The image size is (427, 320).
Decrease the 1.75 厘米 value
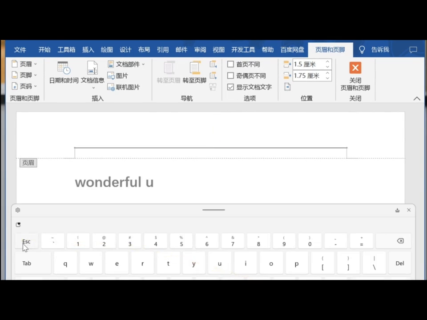(328, 78)
